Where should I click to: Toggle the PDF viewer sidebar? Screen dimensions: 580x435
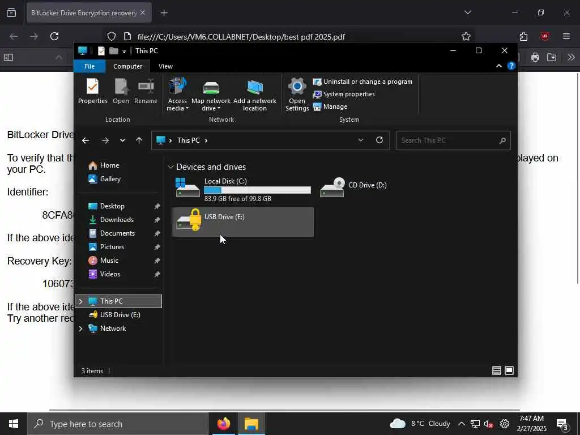click(8, 57)
